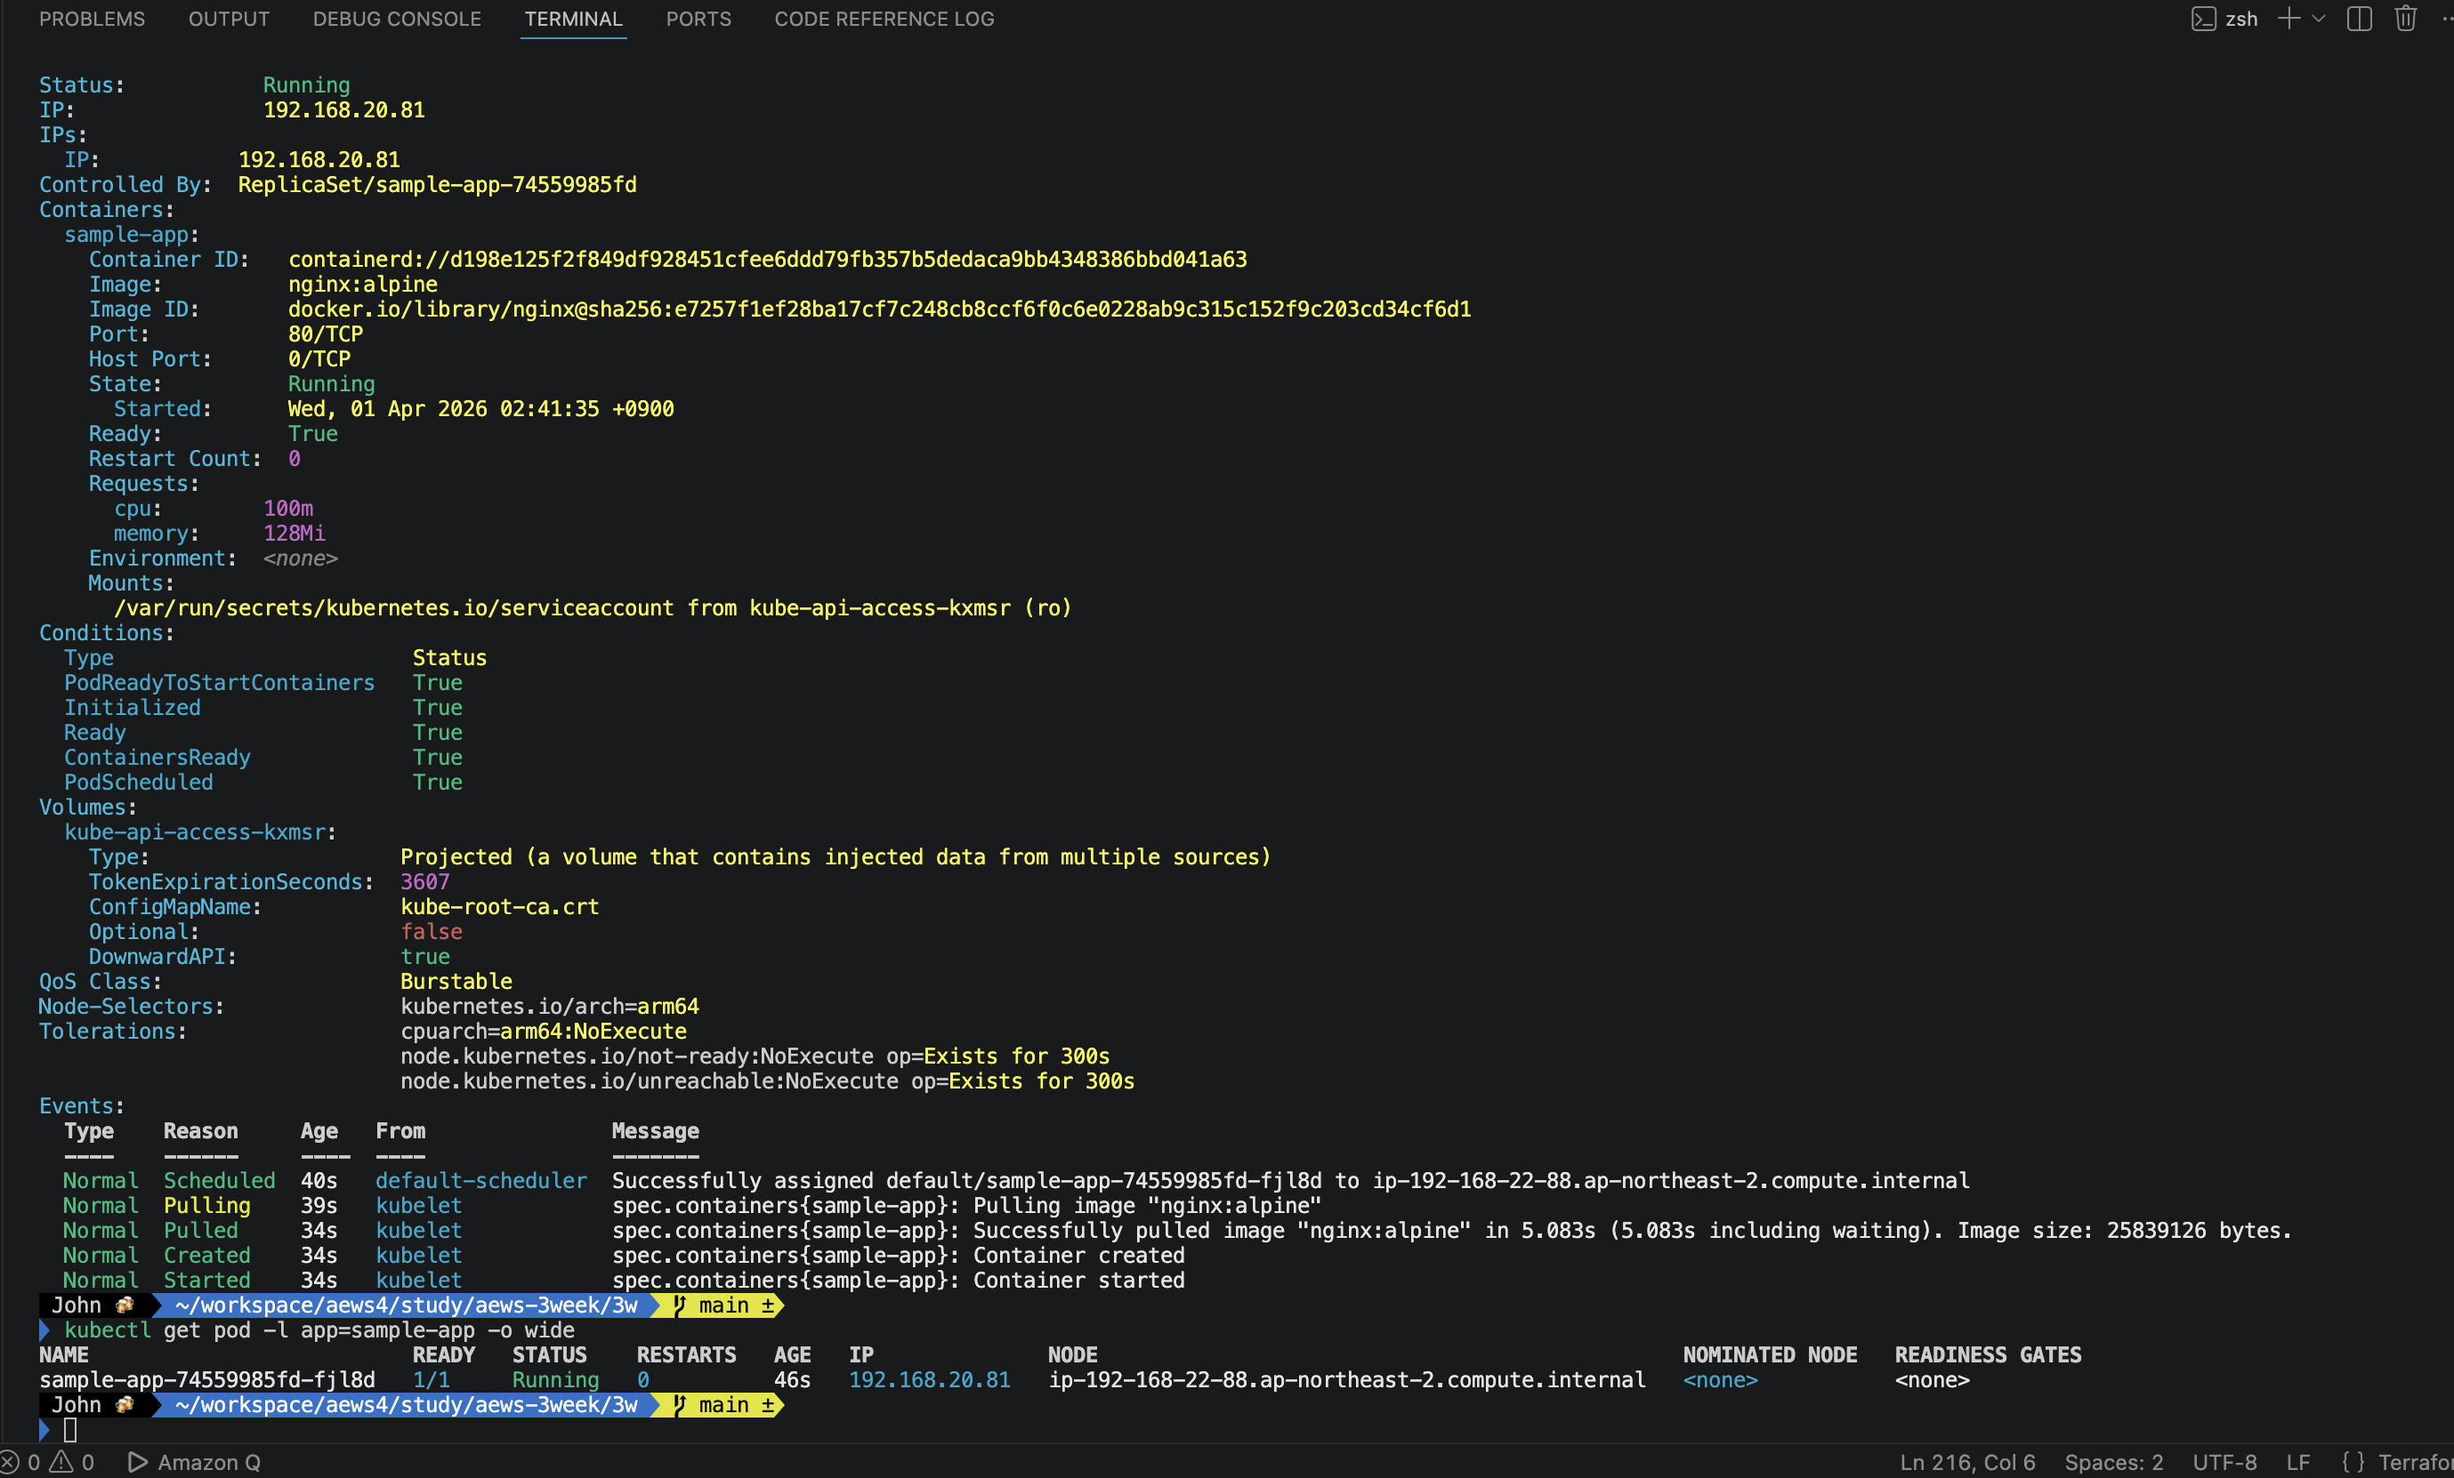Split the terminal pane

pyautogui.click(x=2360, y=19)
